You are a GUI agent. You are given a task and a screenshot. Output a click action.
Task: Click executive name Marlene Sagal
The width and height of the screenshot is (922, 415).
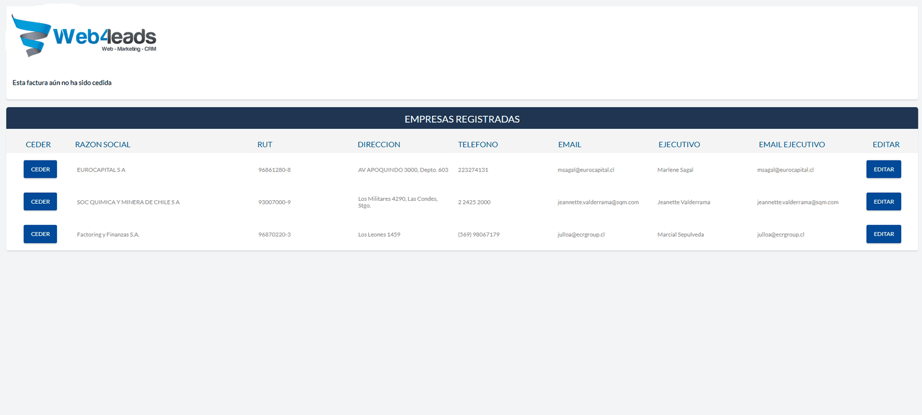pos(675,170)
